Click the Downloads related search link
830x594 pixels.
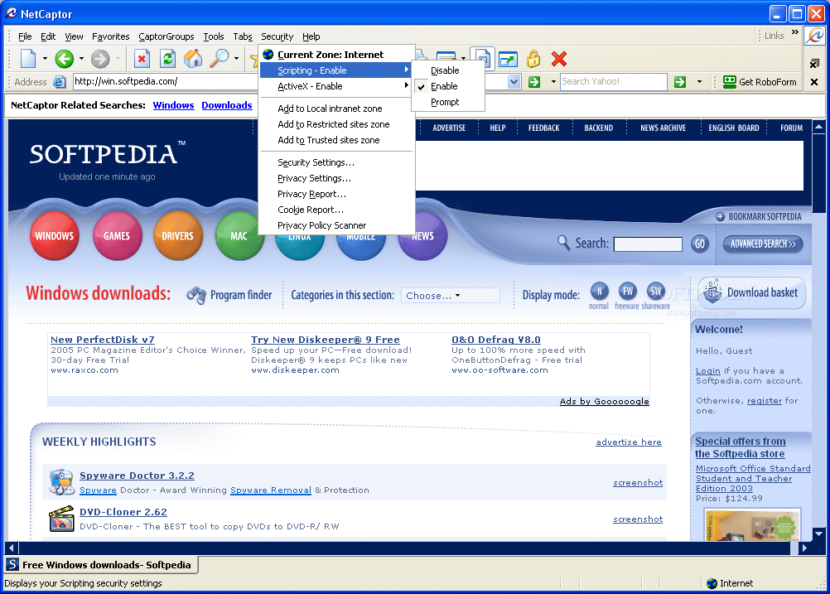coord(227,105)
